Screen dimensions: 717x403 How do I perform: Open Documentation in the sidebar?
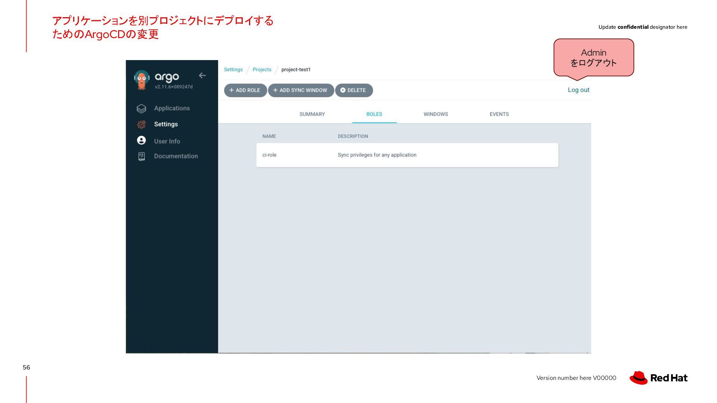click(x=176, y=156)
